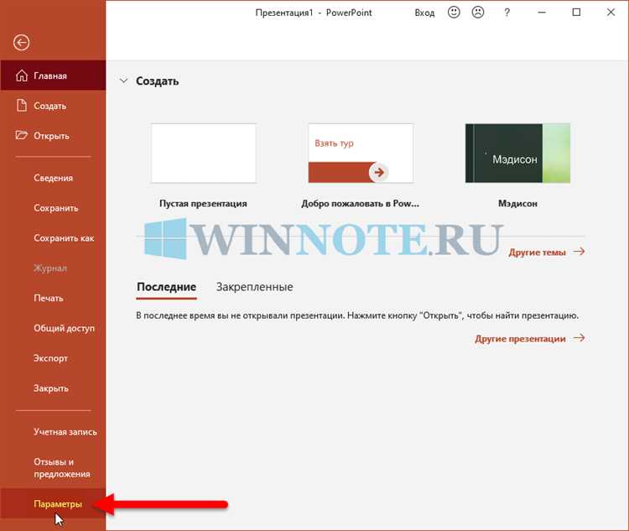The width and height of the screenshot is (629, 531).
Task: Choose Закрыть in the sidebar
Action: [x=51, y=388]
